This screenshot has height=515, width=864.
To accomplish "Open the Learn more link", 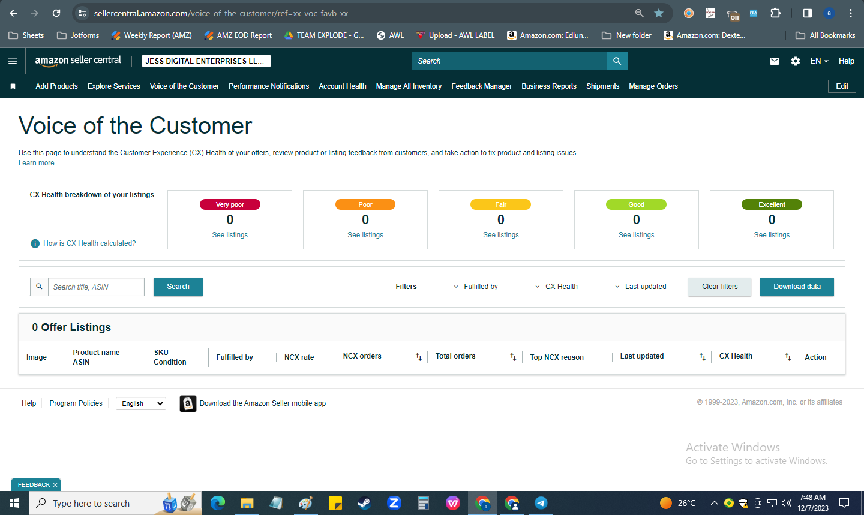I will point(36,163).
